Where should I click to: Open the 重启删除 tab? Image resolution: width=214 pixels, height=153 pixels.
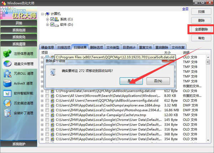pyautogui.click(x=162, y=47)
